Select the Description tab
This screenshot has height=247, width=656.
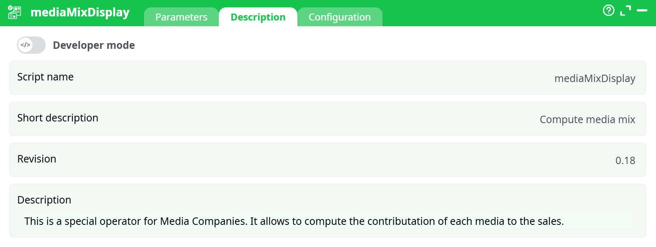point(258,17)
